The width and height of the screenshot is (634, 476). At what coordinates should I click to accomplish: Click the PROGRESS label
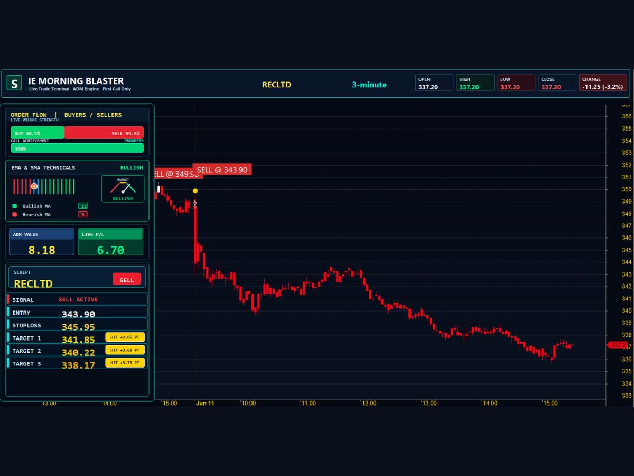134,141
